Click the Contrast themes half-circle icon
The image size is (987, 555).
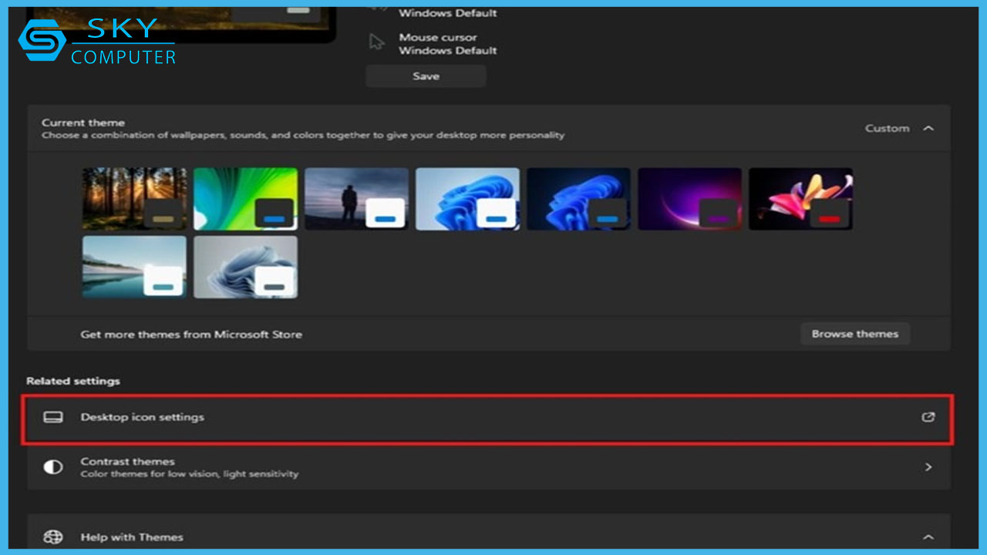tap(52, 467)
